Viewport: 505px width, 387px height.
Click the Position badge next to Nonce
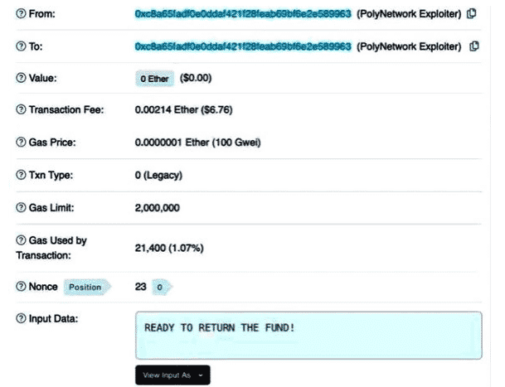[x=85, y=287]
